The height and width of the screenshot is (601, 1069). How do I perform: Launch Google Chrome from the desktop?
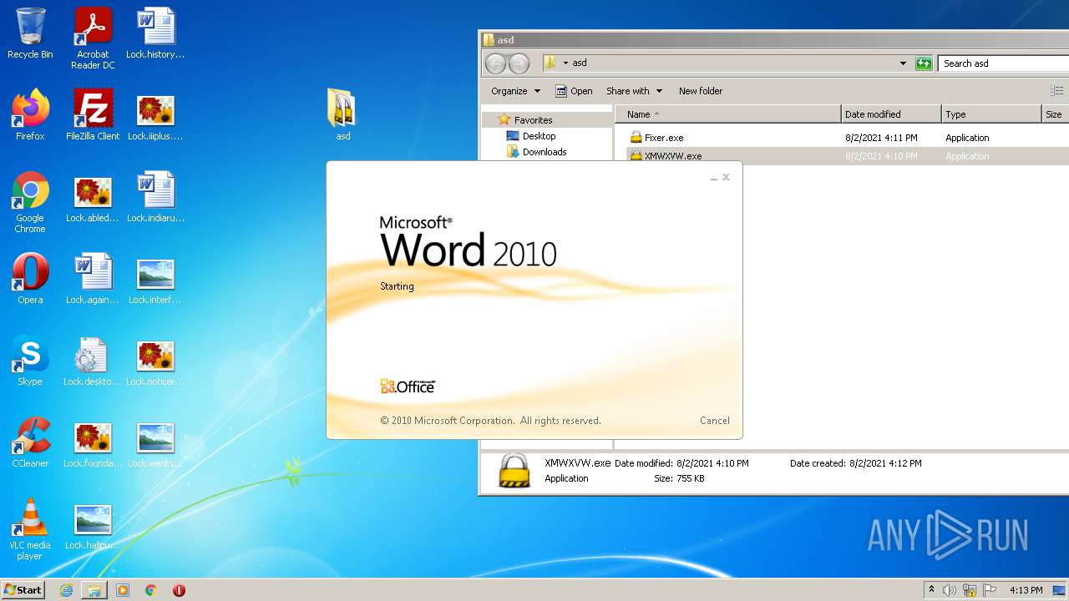click(x=30, y=202)
